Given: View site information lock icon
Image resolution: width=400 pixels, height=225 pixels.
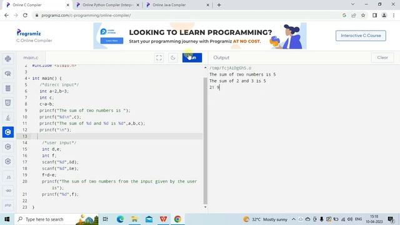Looking at the screenshot, I should [37, 15].
